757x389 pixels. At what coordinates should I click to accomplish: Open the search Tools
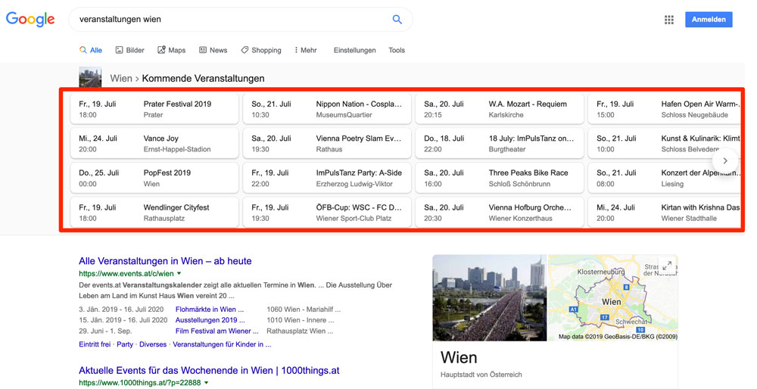[397, 50]
